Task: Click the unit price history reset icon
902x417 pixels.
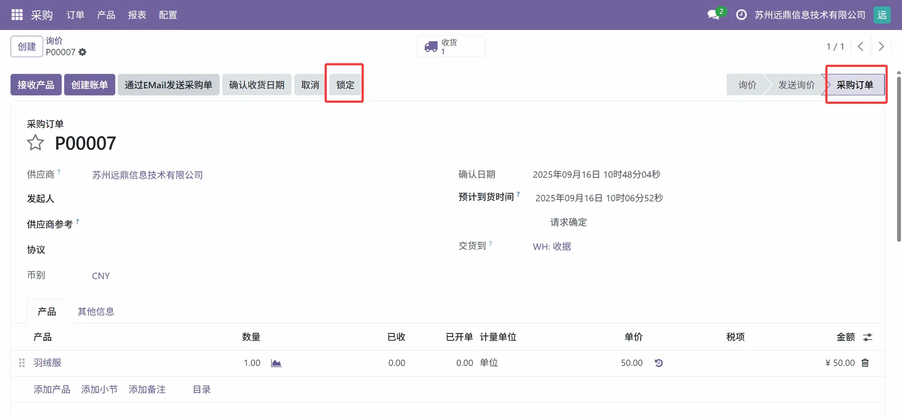Action: click(659, 363)
